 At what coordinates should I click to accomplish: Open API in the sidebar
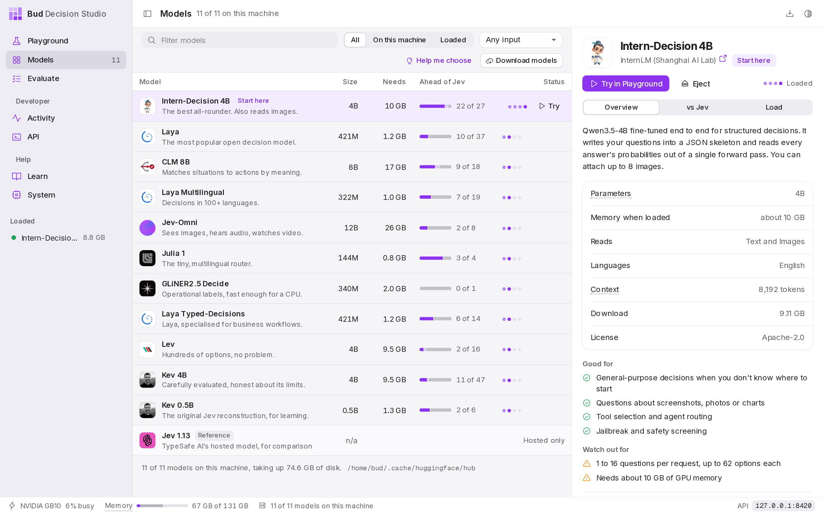66,137
